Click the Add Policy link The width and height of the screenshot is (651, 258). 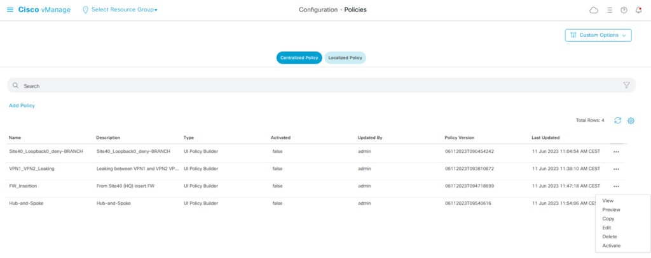click(x=22, y=105)
